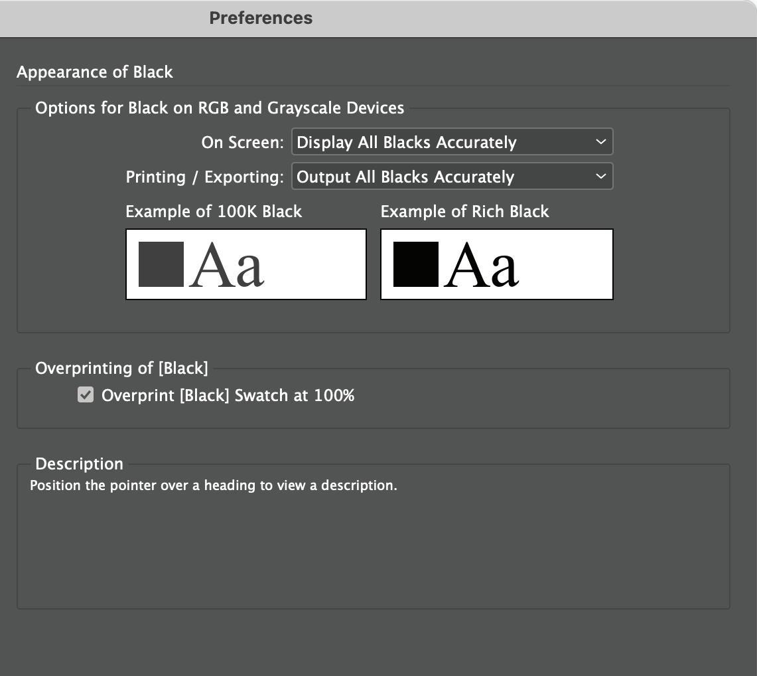
Task: Click the Rich Black square swatch
Action: point(416,264)
